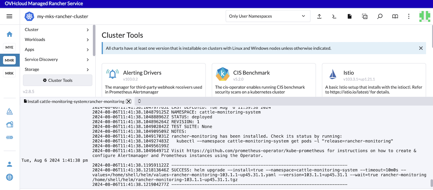Open the Kubectl Shell terminal icon
Screen dimensions: 433x190
tap(334, 16)
